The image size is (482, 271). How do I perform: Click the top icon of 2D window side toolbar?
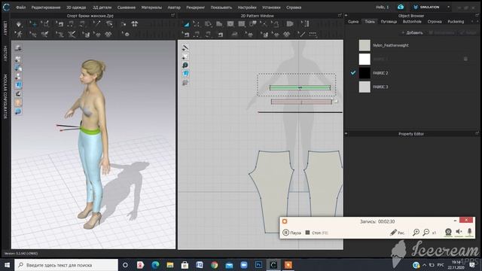pyautogui.click(x=185, y=47)
